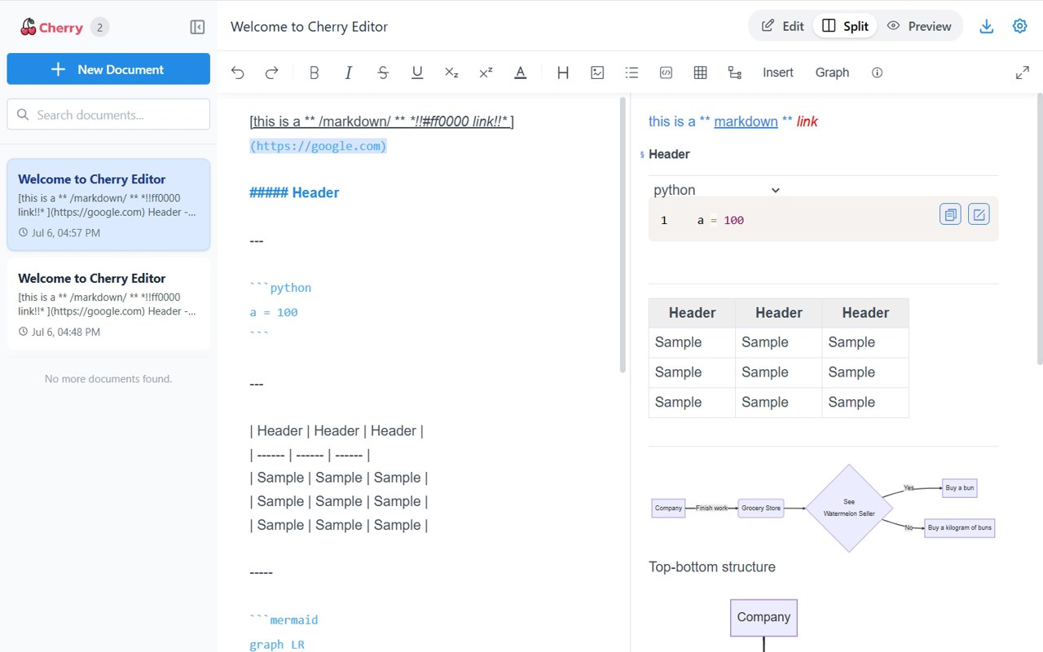Screen dimensions: 1043x652
Task: Toggle bold formatting
Action: (315, 73)
